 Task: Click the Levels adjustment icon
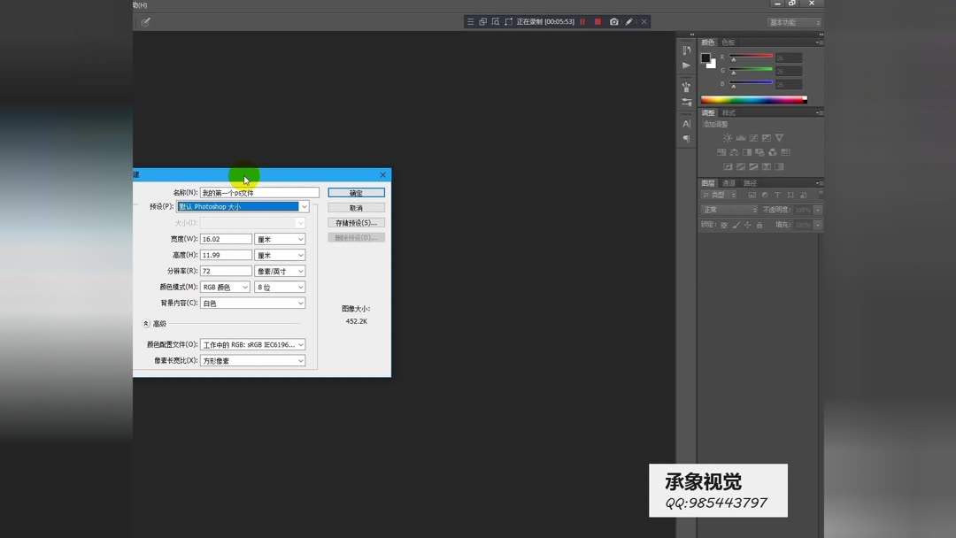tap(741, 137)
